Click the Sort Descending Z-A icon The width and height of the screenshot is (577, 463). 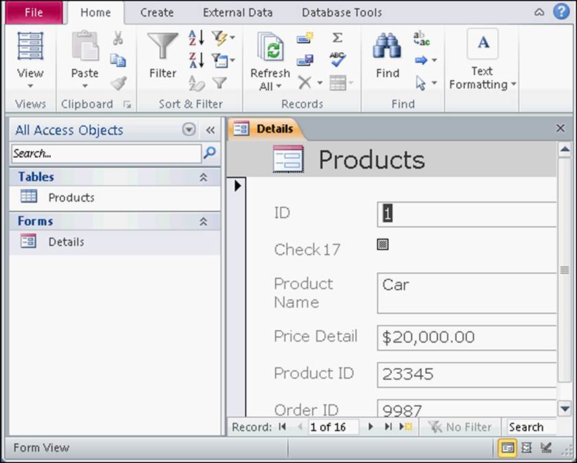tap(196, 60)
